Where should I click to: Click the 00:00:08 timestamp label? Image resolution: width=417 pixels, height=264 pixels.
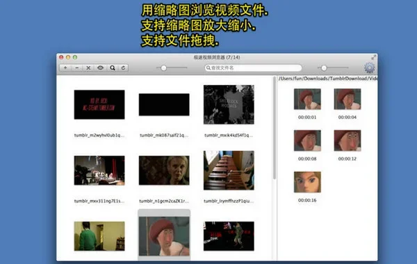pyautogui.click(x=307, y=159)
